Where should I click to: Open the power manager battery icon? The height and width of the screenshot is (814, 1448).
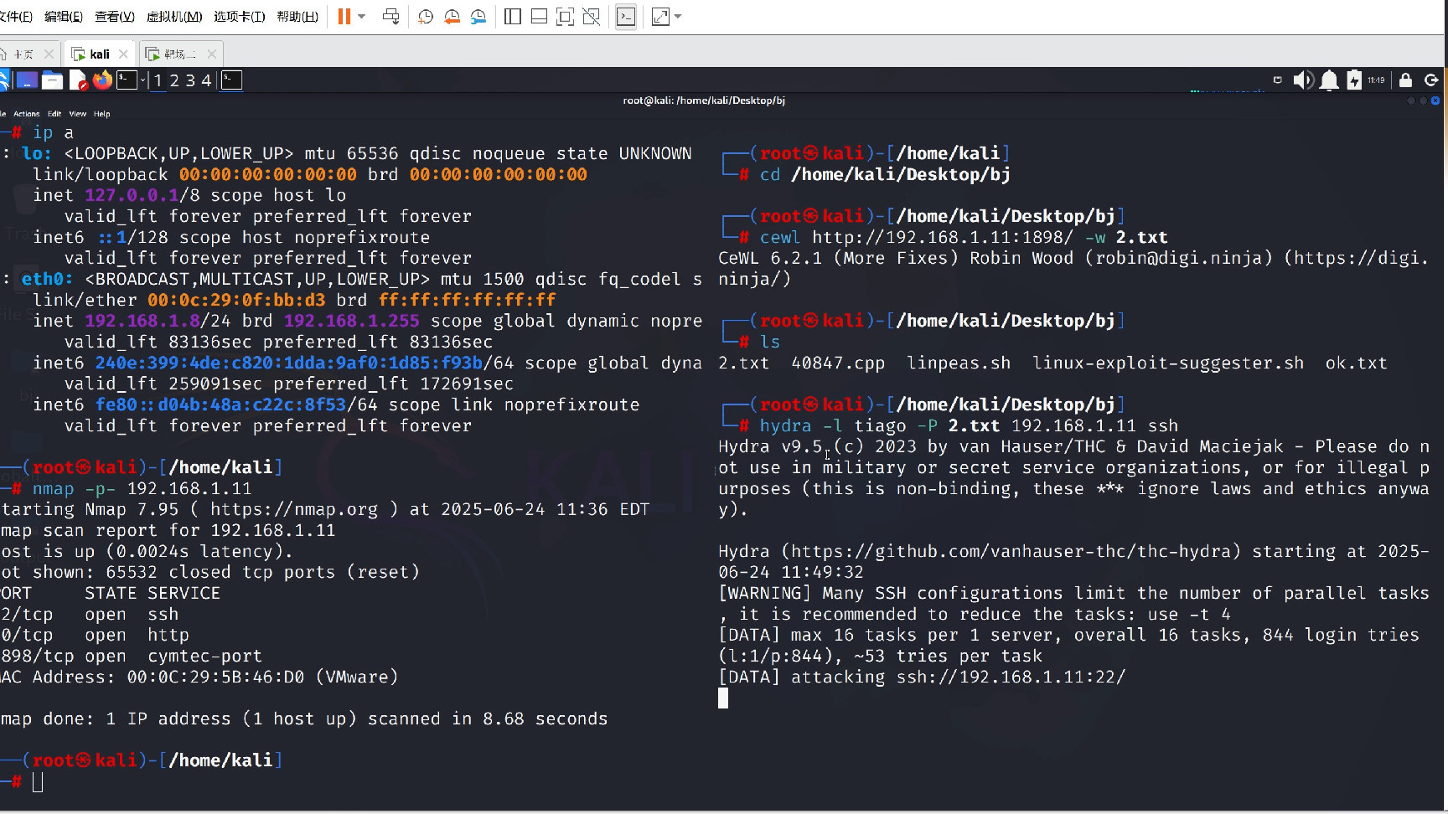click(x=1354, y=80)
